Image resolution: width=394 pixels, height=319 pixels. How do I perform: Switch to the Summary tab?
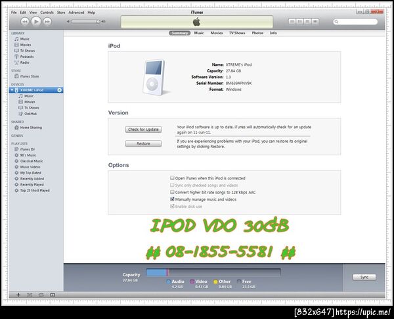(179, 33)
